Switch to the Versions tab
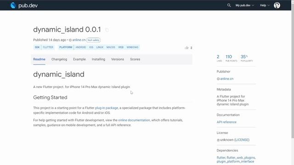 click(118, 59)
